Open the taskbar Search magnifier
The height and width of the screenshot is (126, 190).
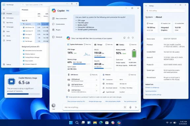[77, 123]
